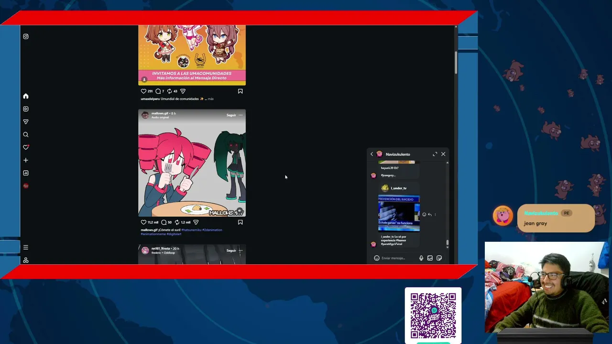This screenshot has height=344, width=612.
Task: Comment on the mallows.gif post
Action: (164, 222)
